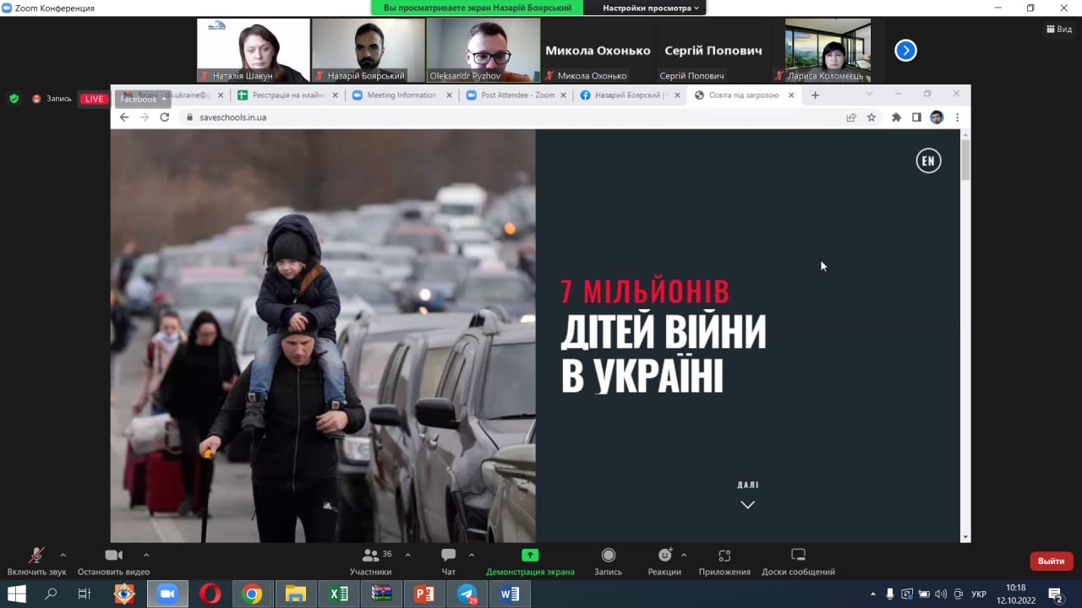Click the green Демонстрация экрана share icon

530,555
